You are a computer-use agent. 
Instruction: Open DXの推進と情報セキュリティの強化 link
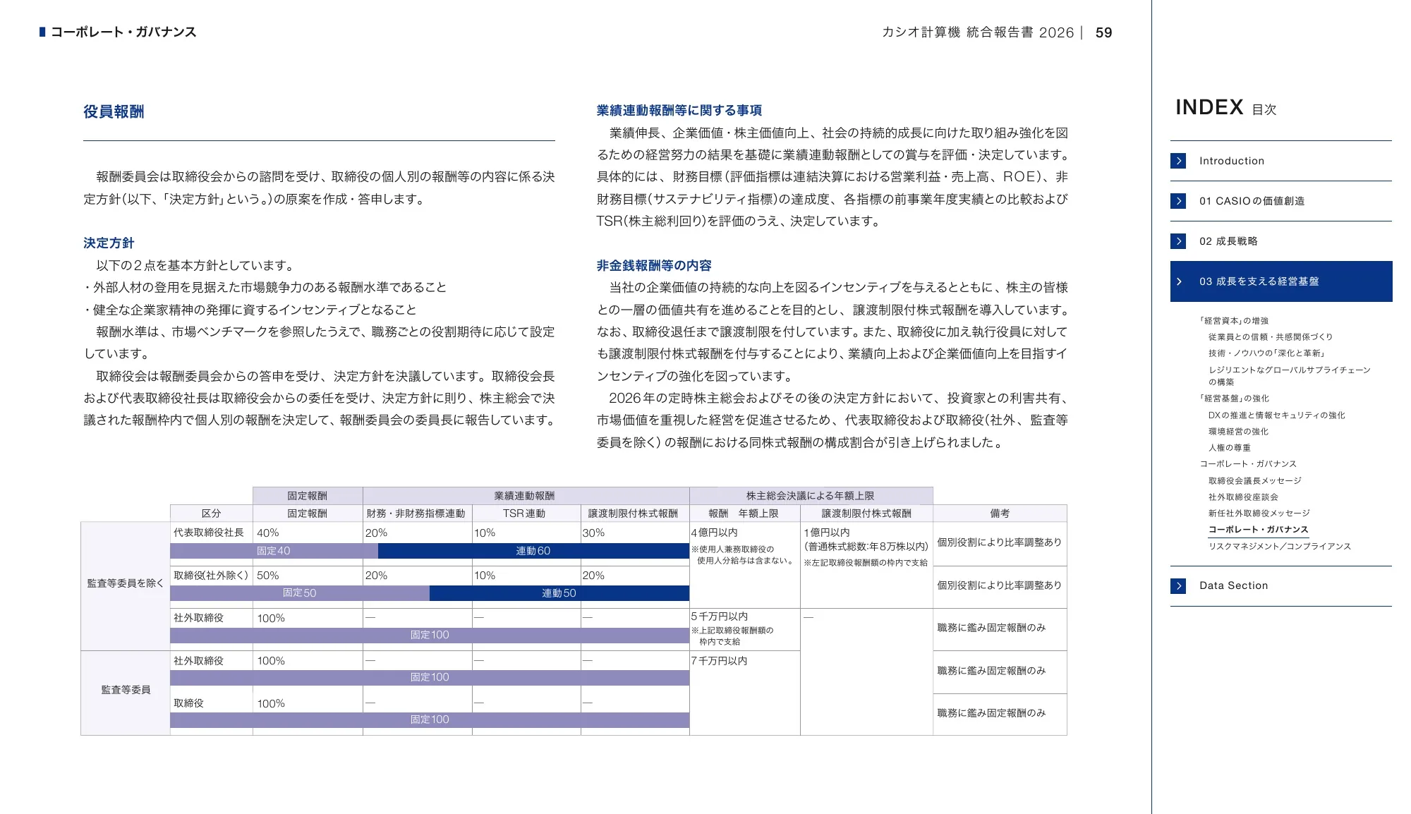tap(1277, 415)
